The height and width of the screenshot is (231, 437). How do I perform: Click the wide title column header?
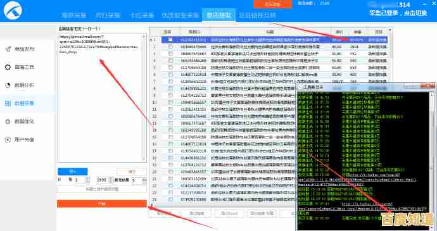[270, 32]
